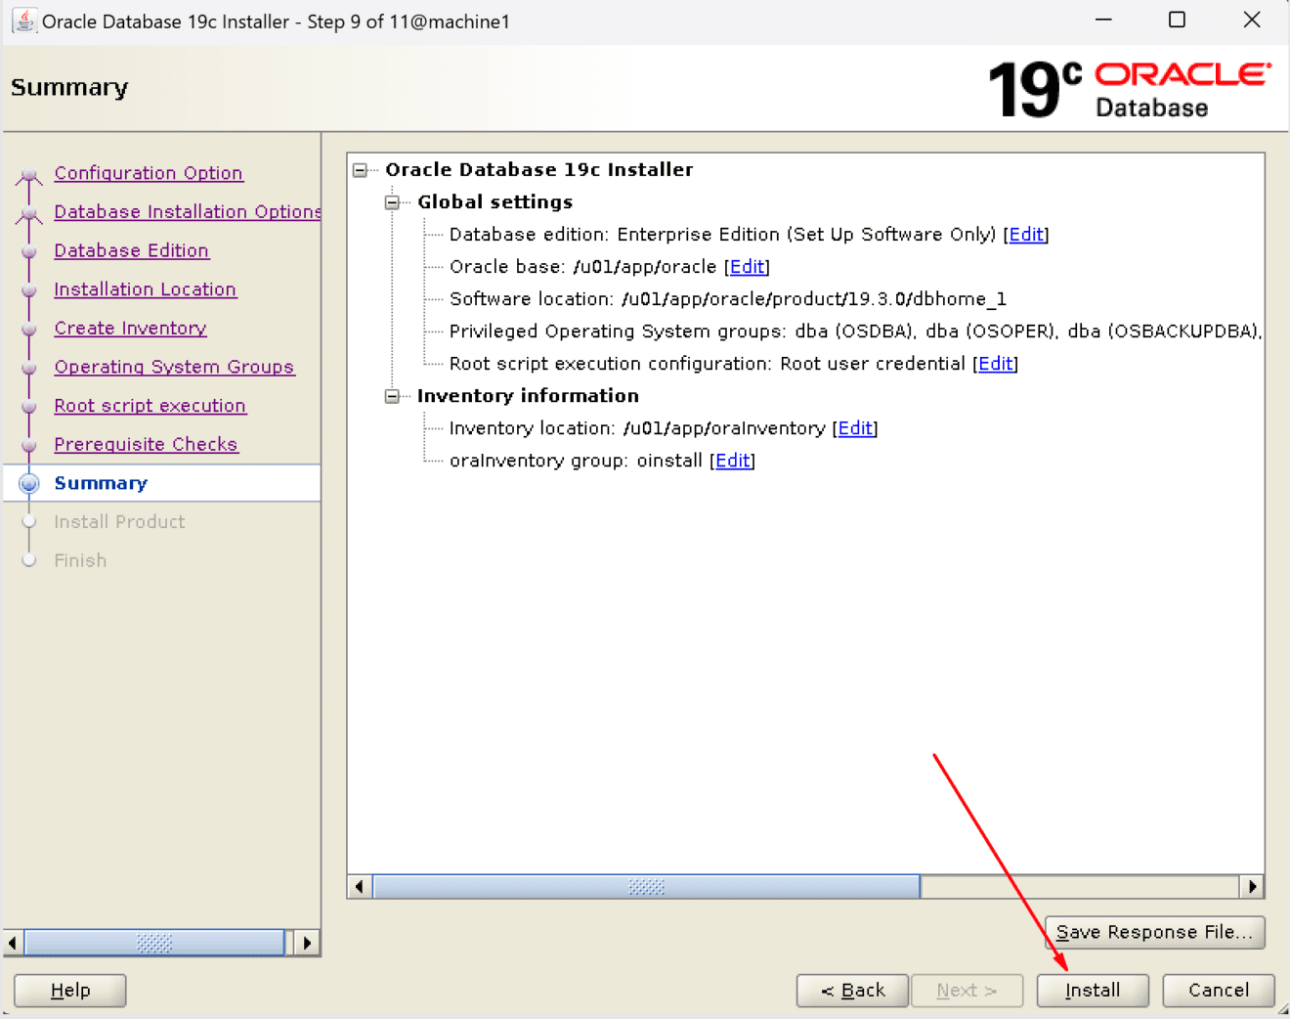
Task: Click the Java installer icon in the title bar
Action: pos(23,20)
